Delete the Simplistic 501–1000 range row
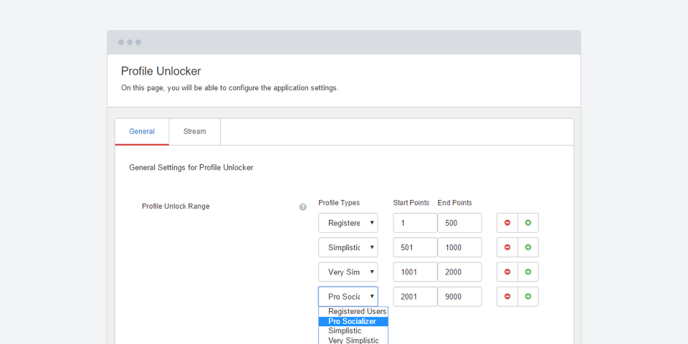 [x=507, y=247]
